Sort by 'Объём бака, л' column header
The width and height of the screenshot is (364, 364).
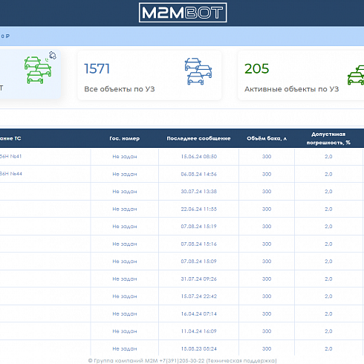click(267, 138)
